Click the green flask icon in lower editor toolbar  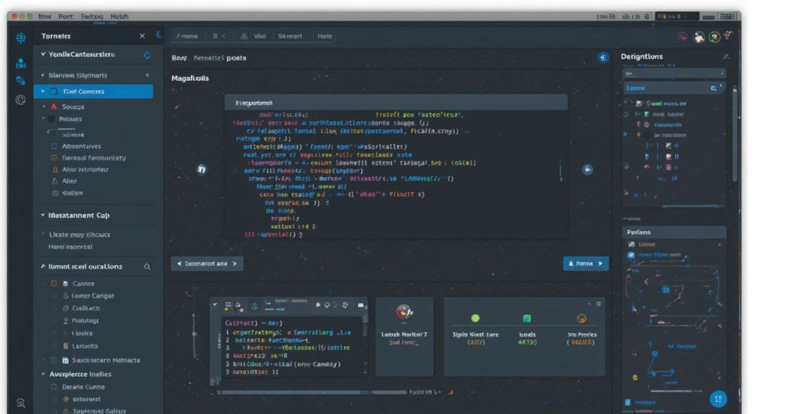pos(254,306)
